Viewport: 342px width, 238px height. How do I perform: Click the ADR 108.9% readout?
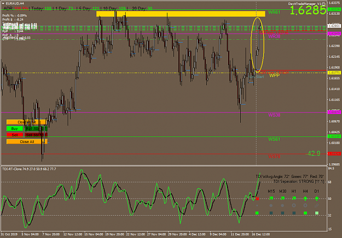point(16,9)
